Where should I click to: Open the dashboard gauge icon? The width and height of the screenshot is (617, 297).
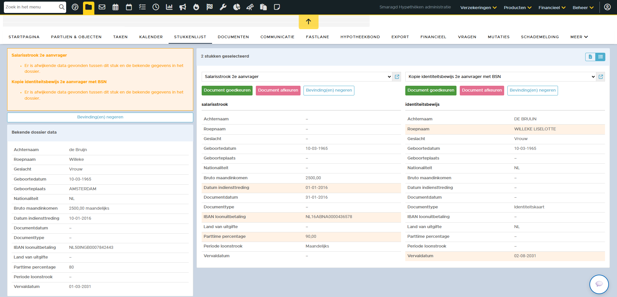click(75, 7)
